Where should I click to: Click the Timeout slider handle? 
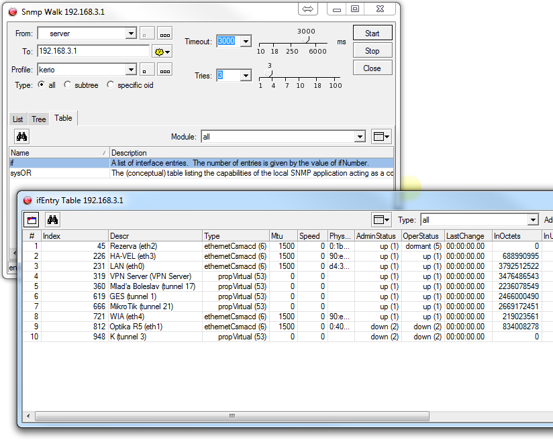coord(307,39)
